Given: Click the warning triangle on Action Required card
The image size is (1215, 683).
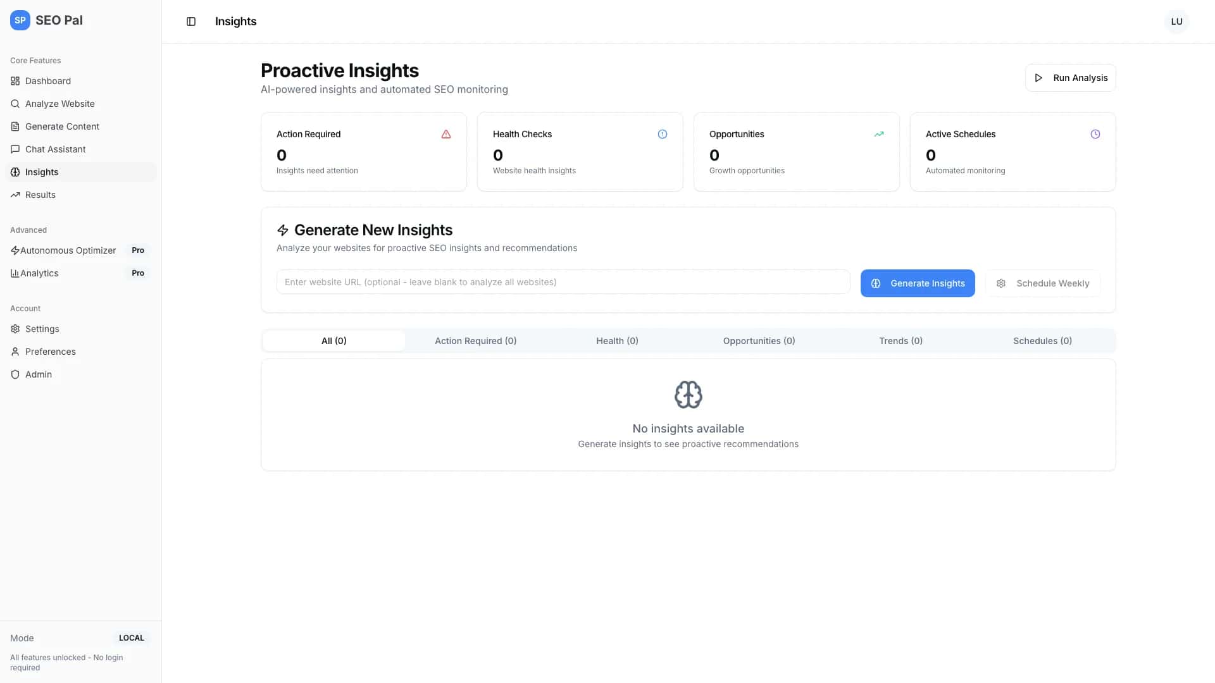Looking at the screenshot, I should [x=445, y=134].
